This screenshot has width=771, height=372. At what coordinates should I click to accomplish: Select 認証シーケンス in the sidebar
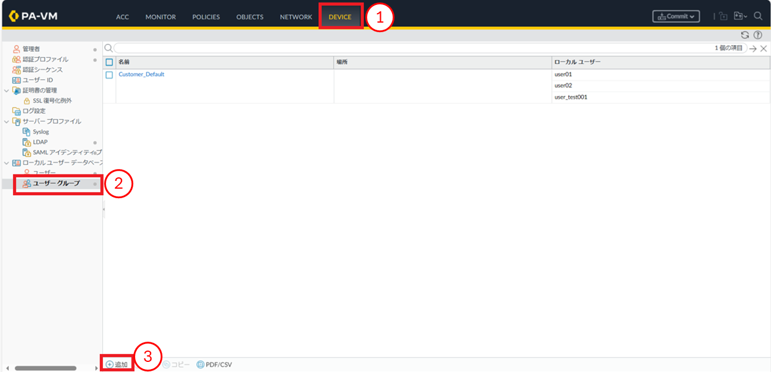pos(43,70)
